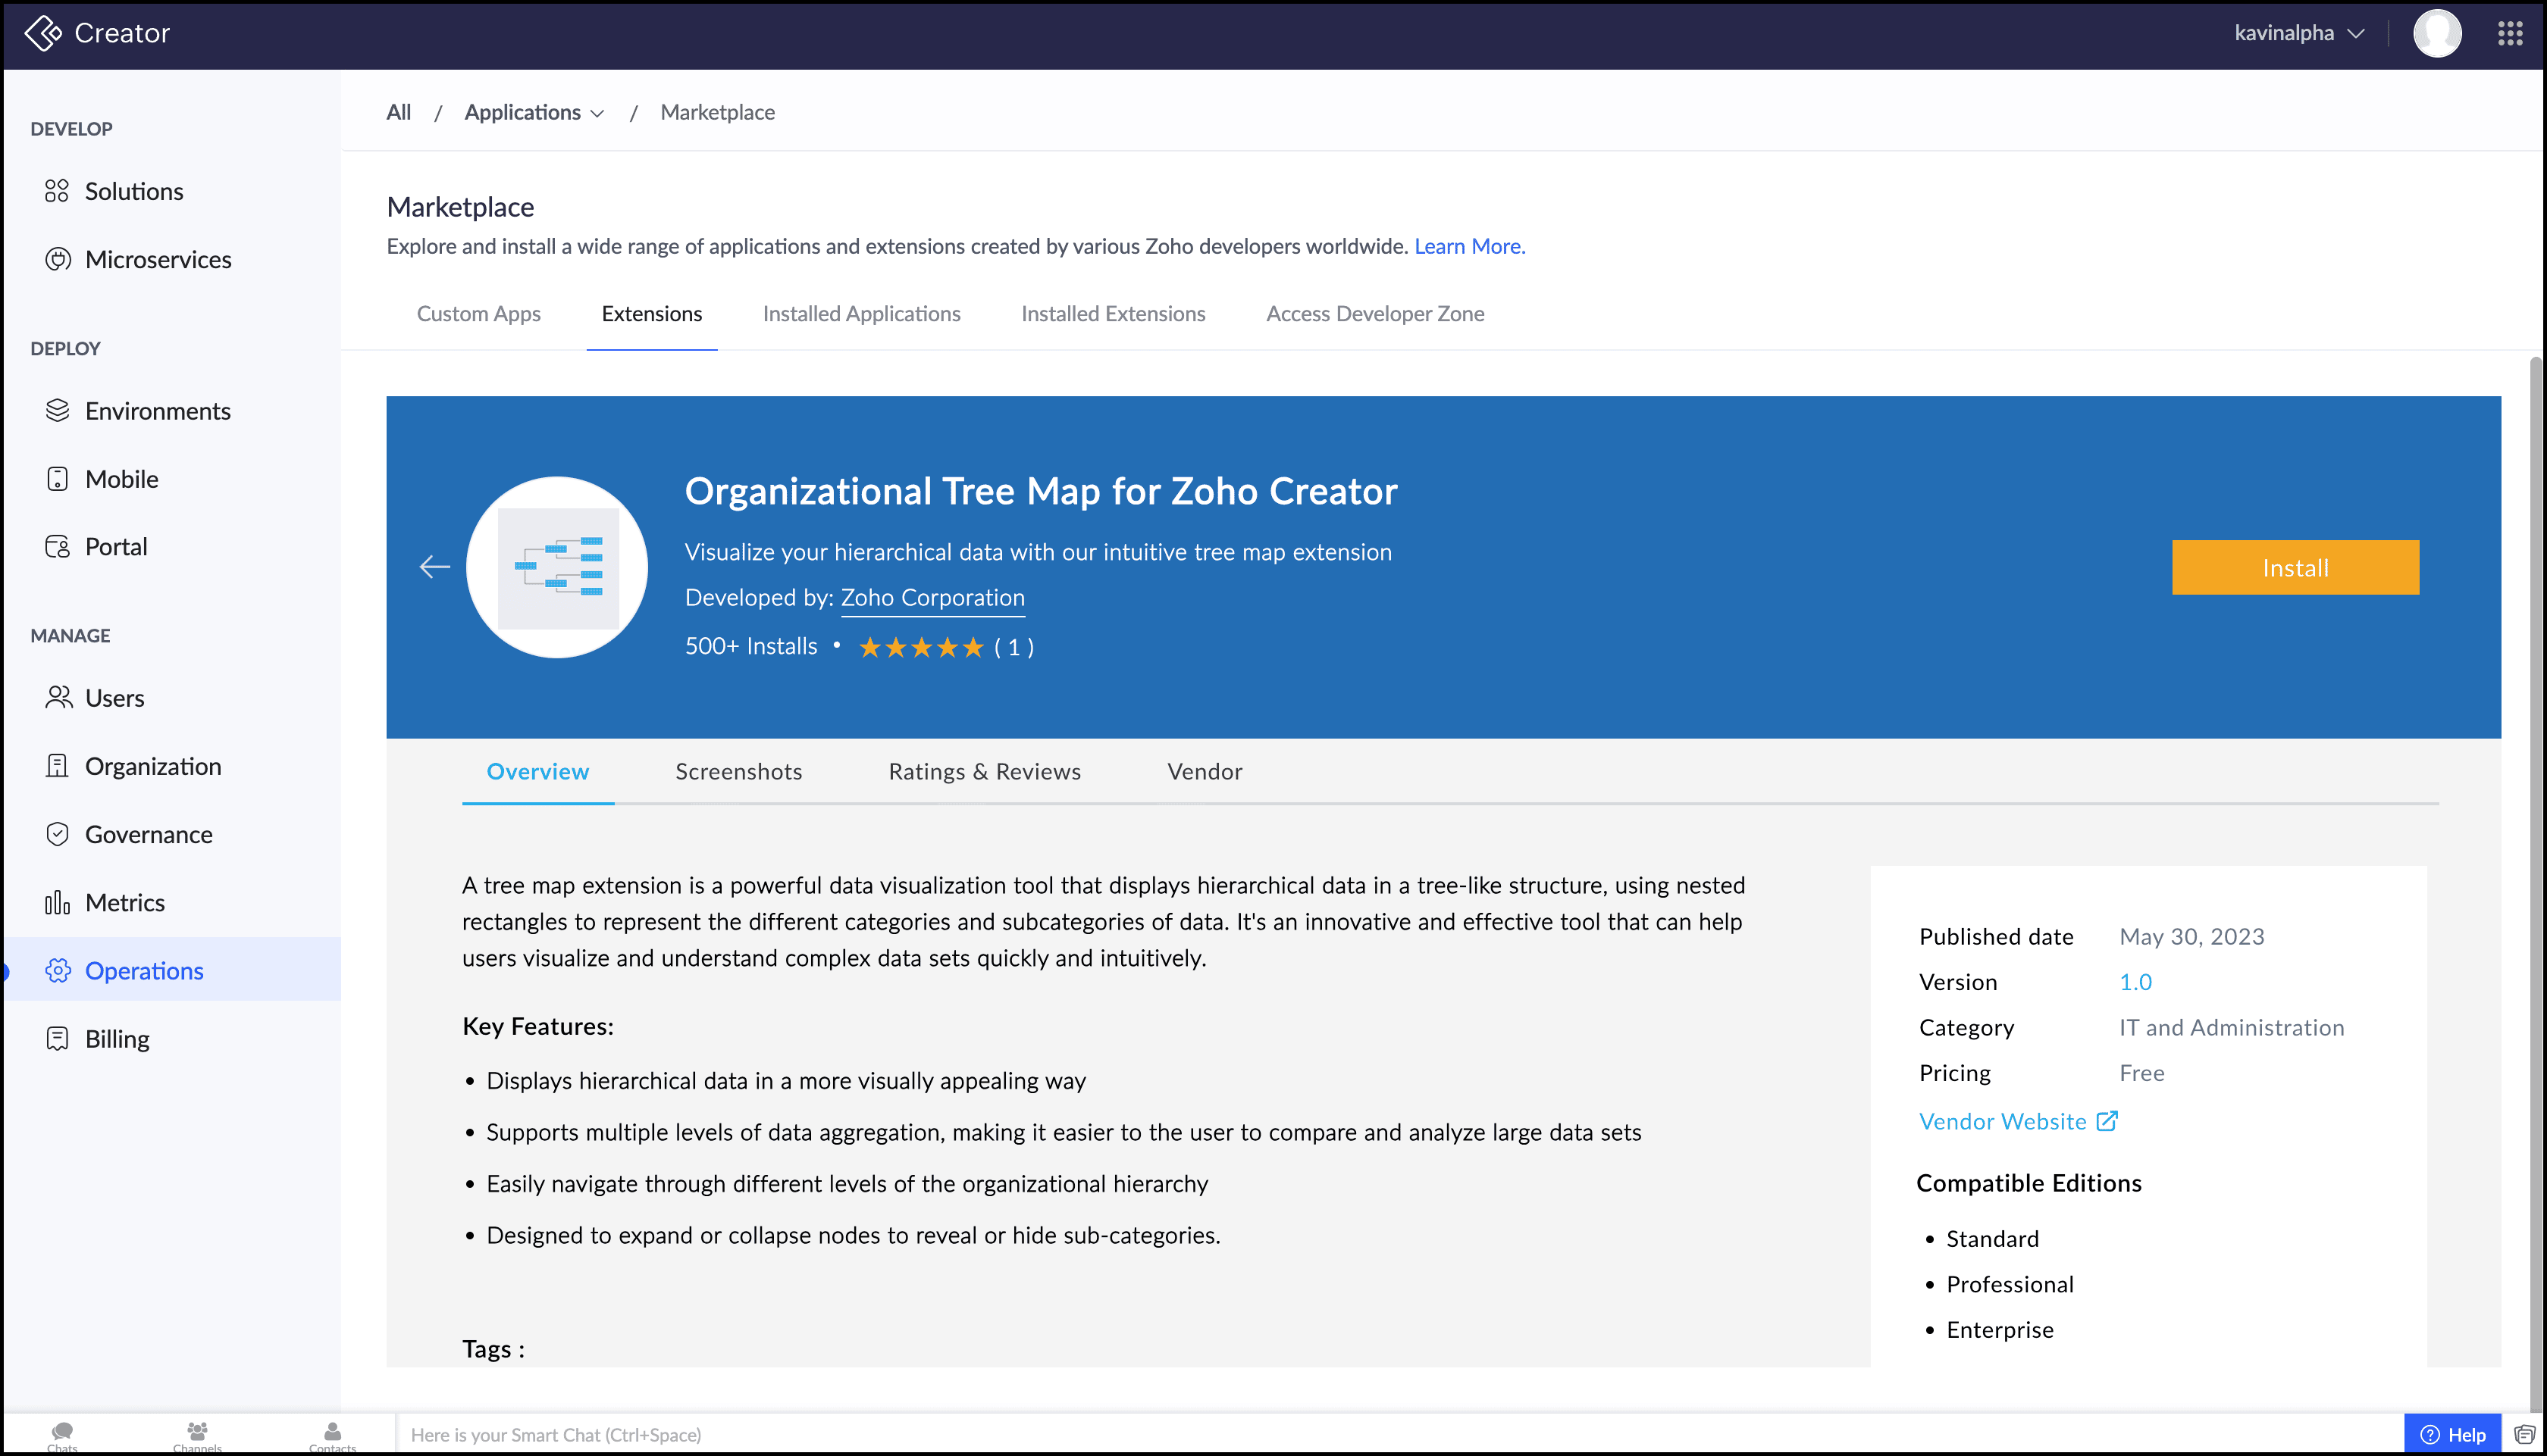Click the review count ( 1 )
Screen dimensions: 2547x1456
click(1013, 648)
